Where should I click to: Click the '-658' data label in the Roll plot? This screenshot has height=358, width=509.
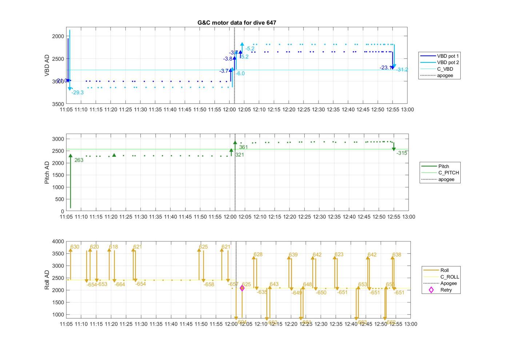[209, 285]
